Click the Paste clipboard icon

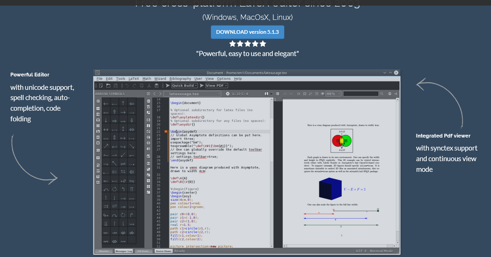point(157,85)
